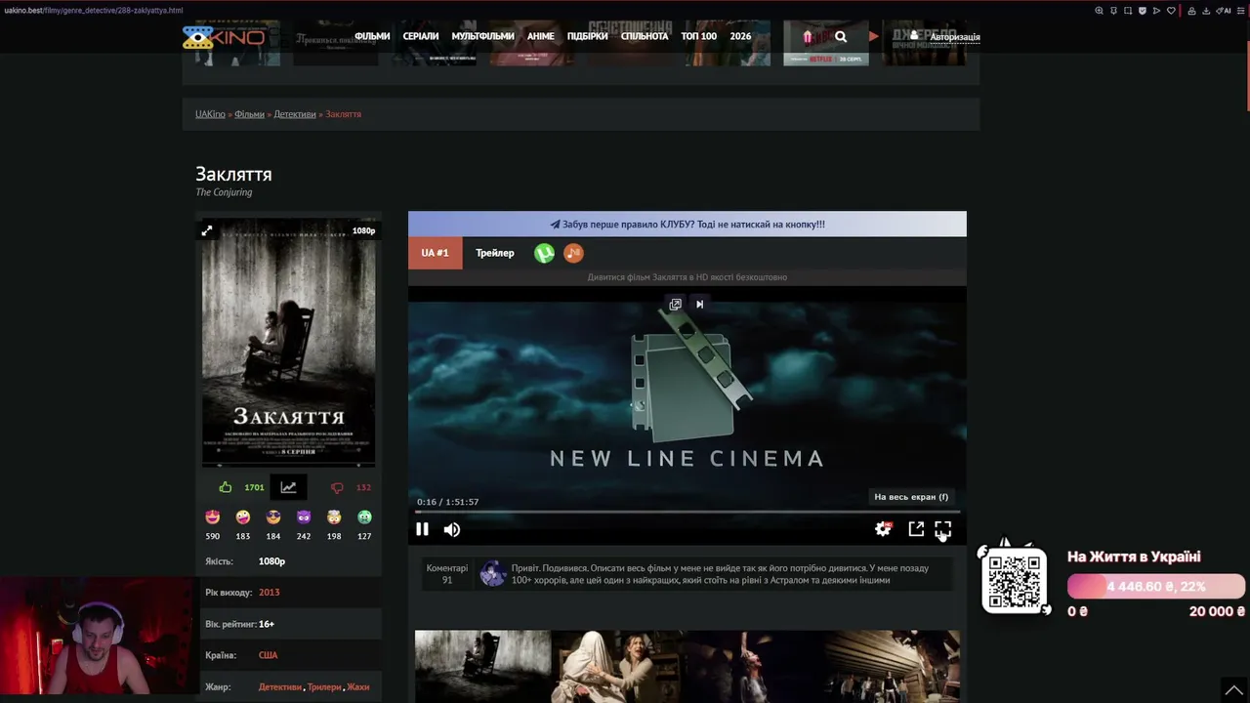This screenshot has width=1250, height=703.
Task: Open the СПІЛЬНОТА menu
Action: [x=645, y=37]
